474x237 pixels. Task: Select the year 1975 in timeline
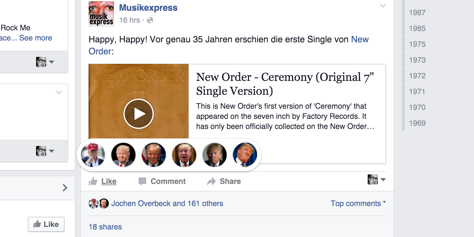pos(417,44)
